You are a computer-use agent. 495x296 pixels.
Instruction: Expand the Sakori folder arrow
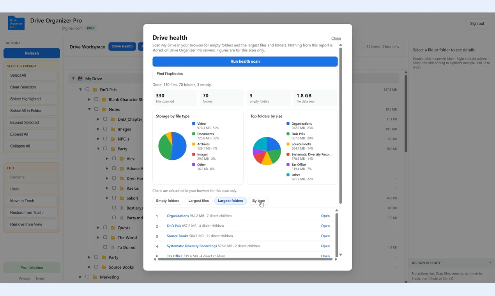point(107,198)
